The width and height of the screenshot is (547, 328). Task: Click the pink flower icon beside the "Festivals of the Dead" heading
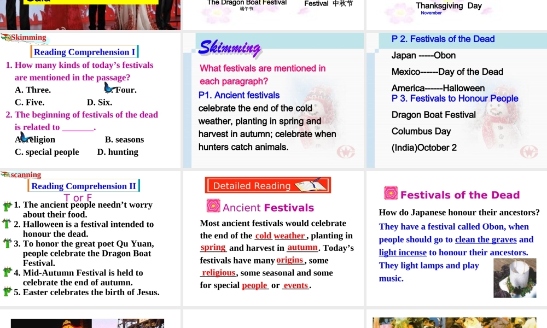click(x=391, y=193)
